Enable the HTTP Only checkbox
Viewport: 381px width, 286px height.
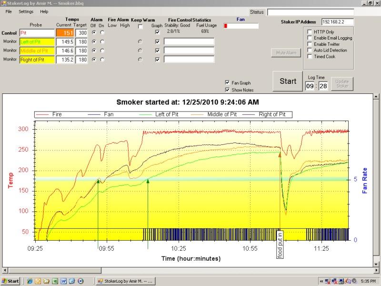[310, 32]
